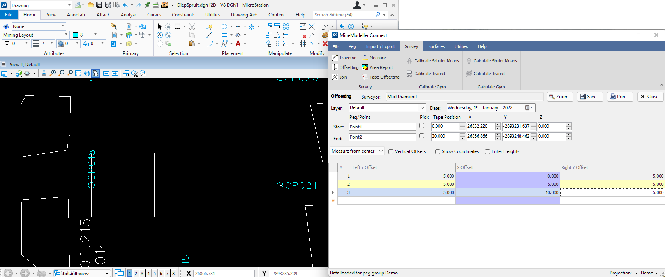Open the Import / Export tab

pyautogui.click(x=380, y=46)
